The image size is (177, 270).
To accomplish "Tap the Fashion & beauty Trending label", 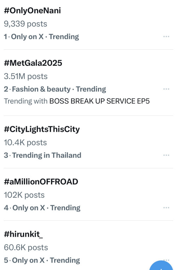I will coord(59,89).
